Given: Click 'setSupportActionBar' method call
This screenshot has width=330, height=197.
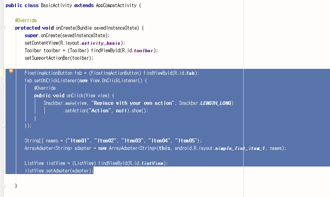Looking at the screenshot, I should 48,58.
